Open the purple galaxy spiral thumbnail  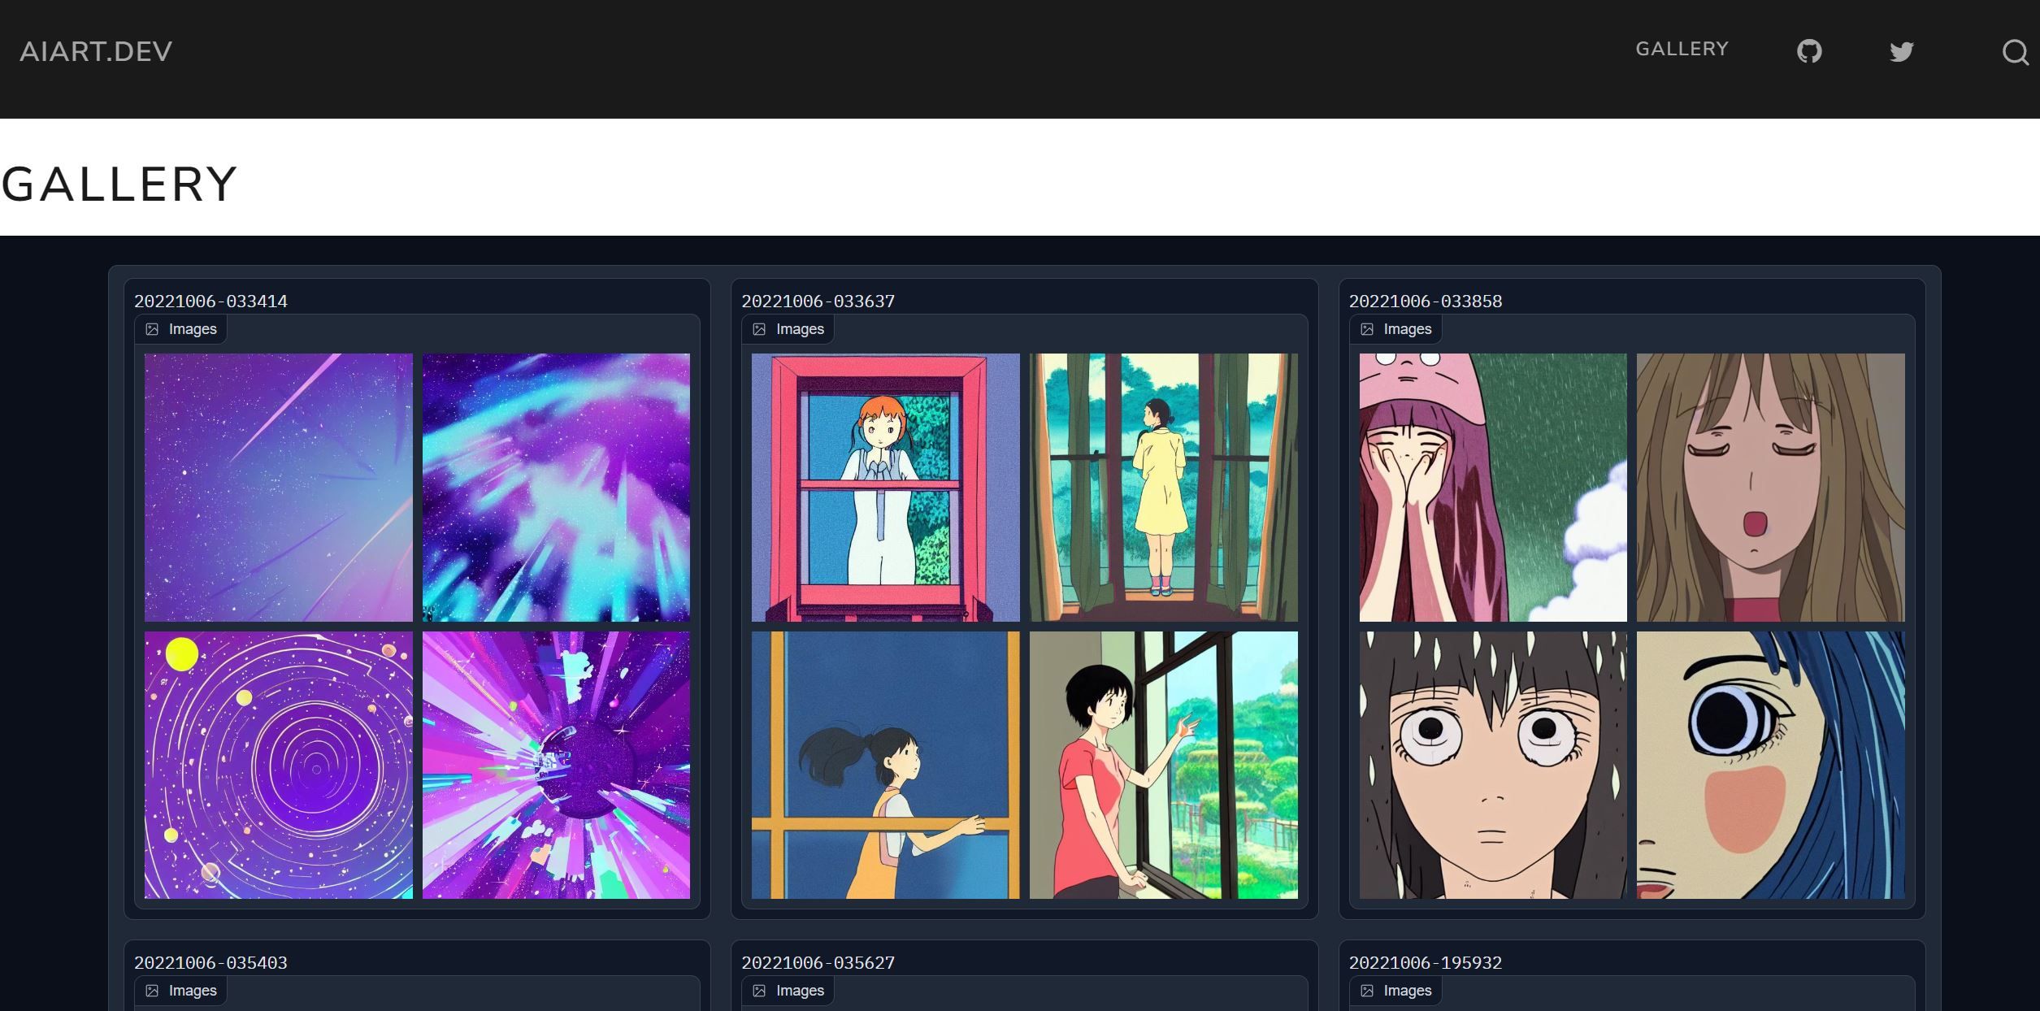[x=277, y=766]
